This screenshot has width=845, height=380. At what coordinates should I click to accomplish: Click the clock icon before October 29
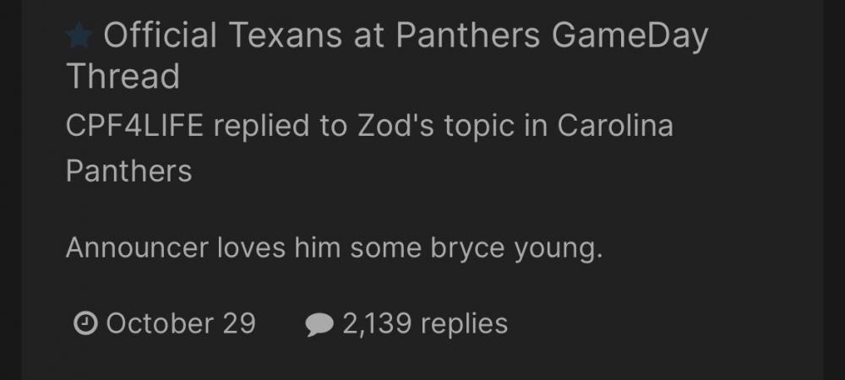point(85,323)
